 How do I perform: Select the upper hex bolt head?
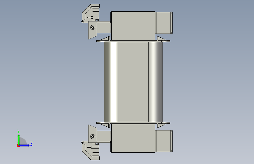tap(93, 27)
